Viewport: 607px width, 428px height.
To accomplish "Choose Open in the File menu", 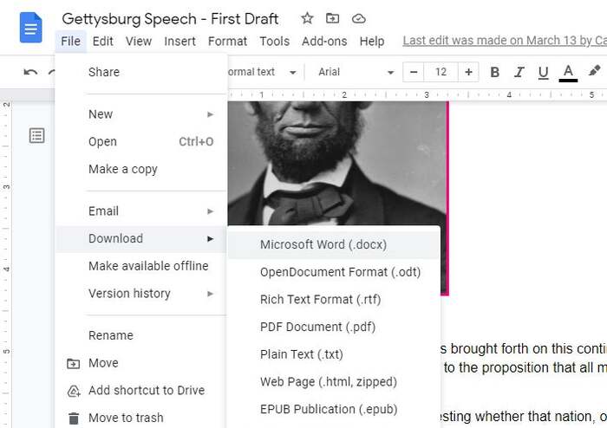I will pos(141,141).
